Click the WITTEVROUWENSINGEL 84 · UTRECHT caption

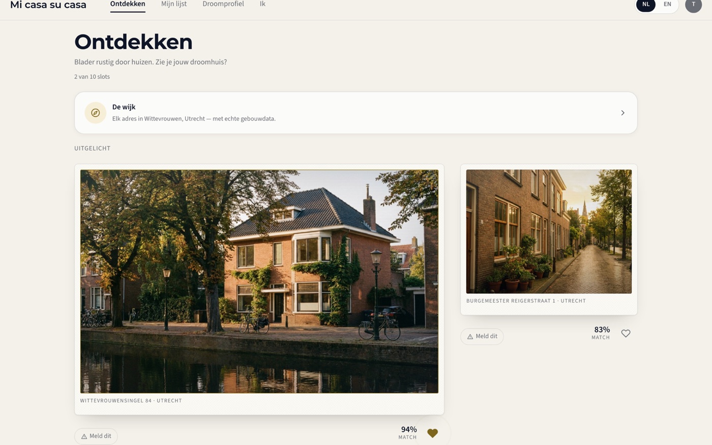point(131,401)
